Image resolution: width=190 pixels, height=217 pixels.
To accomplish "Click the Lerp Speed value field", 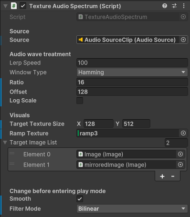I will click(x=132, y=62).
